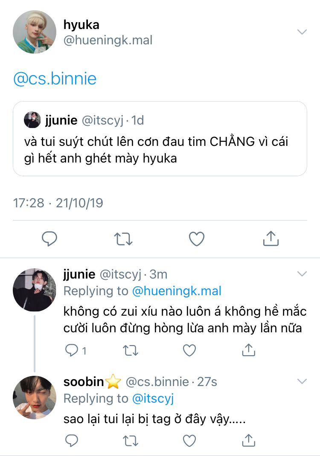This screenshot has height=456, width=320.
Task: Share jjunie's reply tweet
Action: pyautogui.click(x=248, y=351)
